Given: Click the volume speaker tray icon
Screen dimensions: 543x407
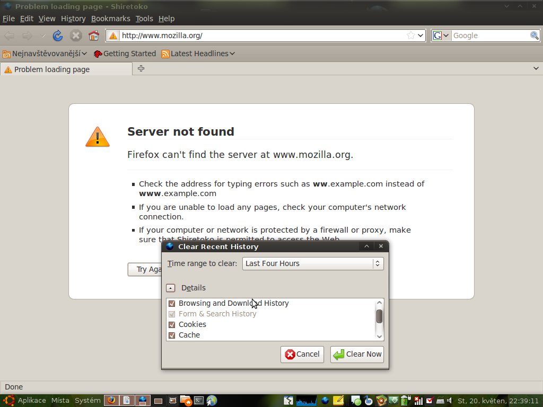Looking at the screenshot, I should [450, 401].
